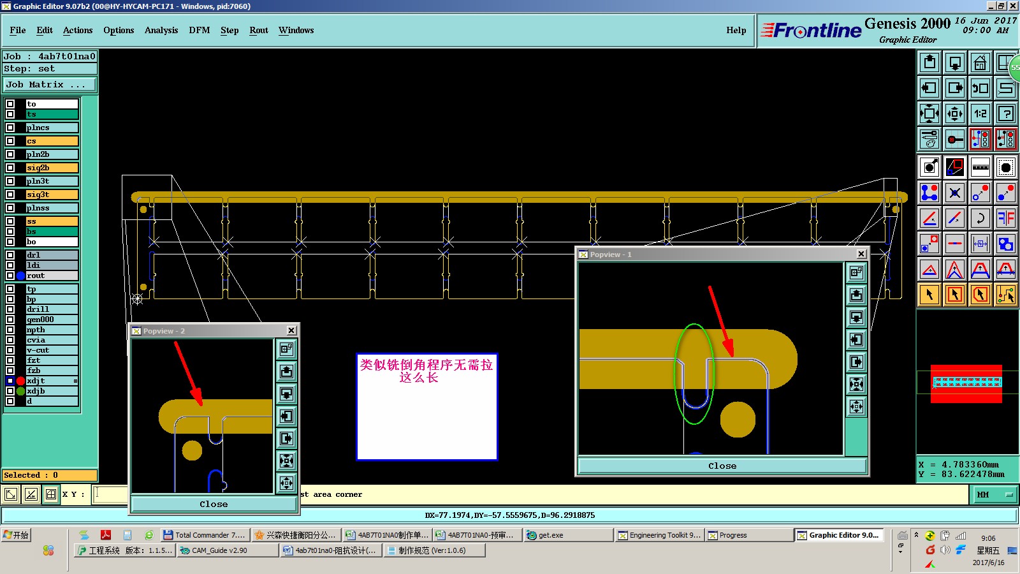This screenshot has width=1020, height=574.
Task: Click the select by area dotted octagon icon
Action: click(x=1006, y=167)
